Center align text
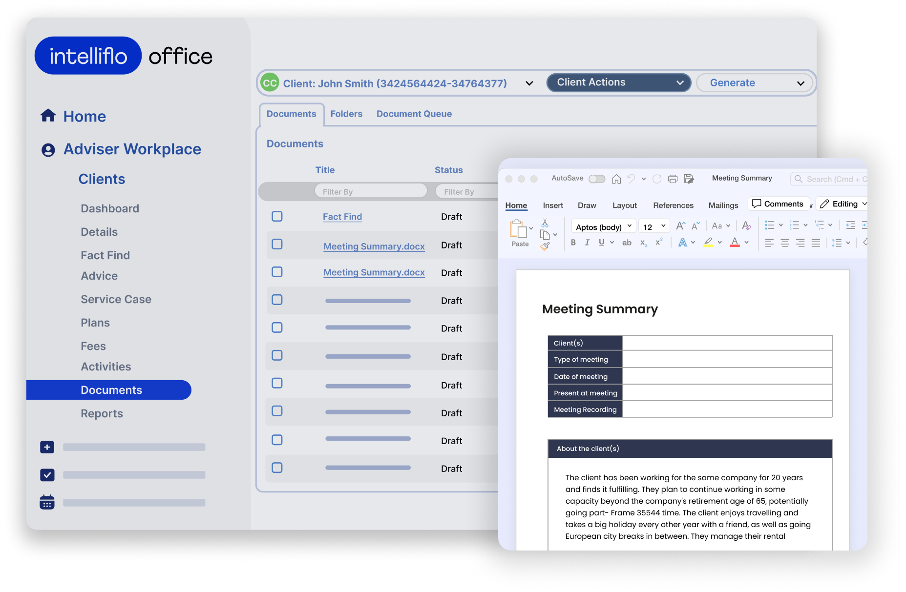The image size is (906, 592). tap(784, 243)
